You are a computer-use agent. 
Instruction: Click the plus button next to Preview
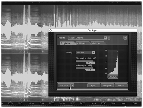[x=72, y=85]
